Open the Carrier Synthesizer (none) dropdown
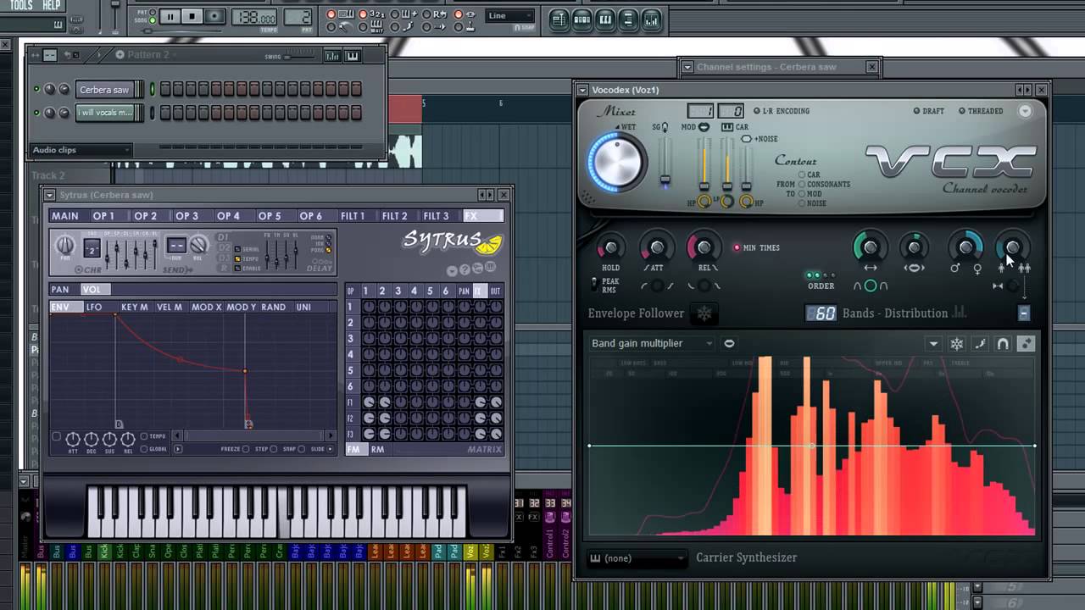1085x610 pixels. tap(637, 558)
